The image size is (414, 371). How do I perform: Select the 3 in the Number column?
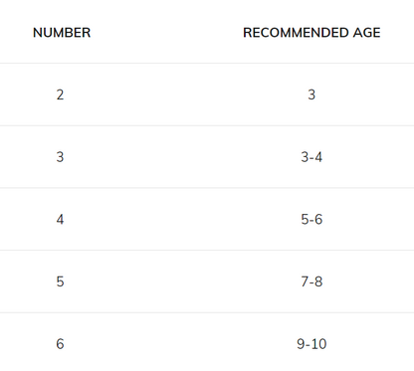[60, 157]
